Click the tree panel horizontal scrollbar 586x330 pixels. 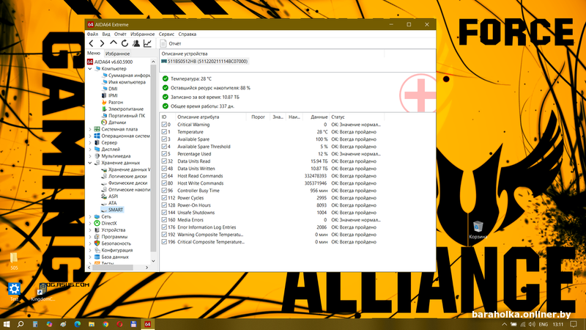coord(113,268)
